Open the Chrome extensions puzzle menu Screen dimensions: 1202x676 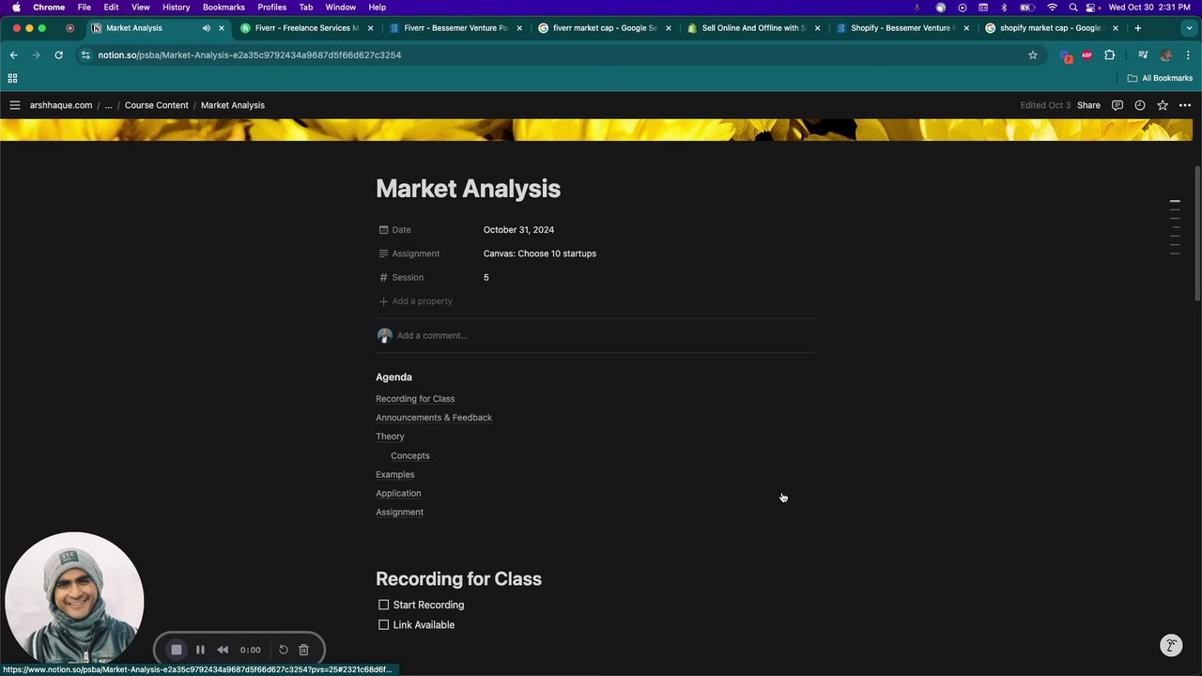(x=1110, y=55)
